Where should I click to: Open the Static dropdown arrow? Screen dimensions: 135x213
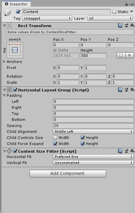(x=132, y=11)
